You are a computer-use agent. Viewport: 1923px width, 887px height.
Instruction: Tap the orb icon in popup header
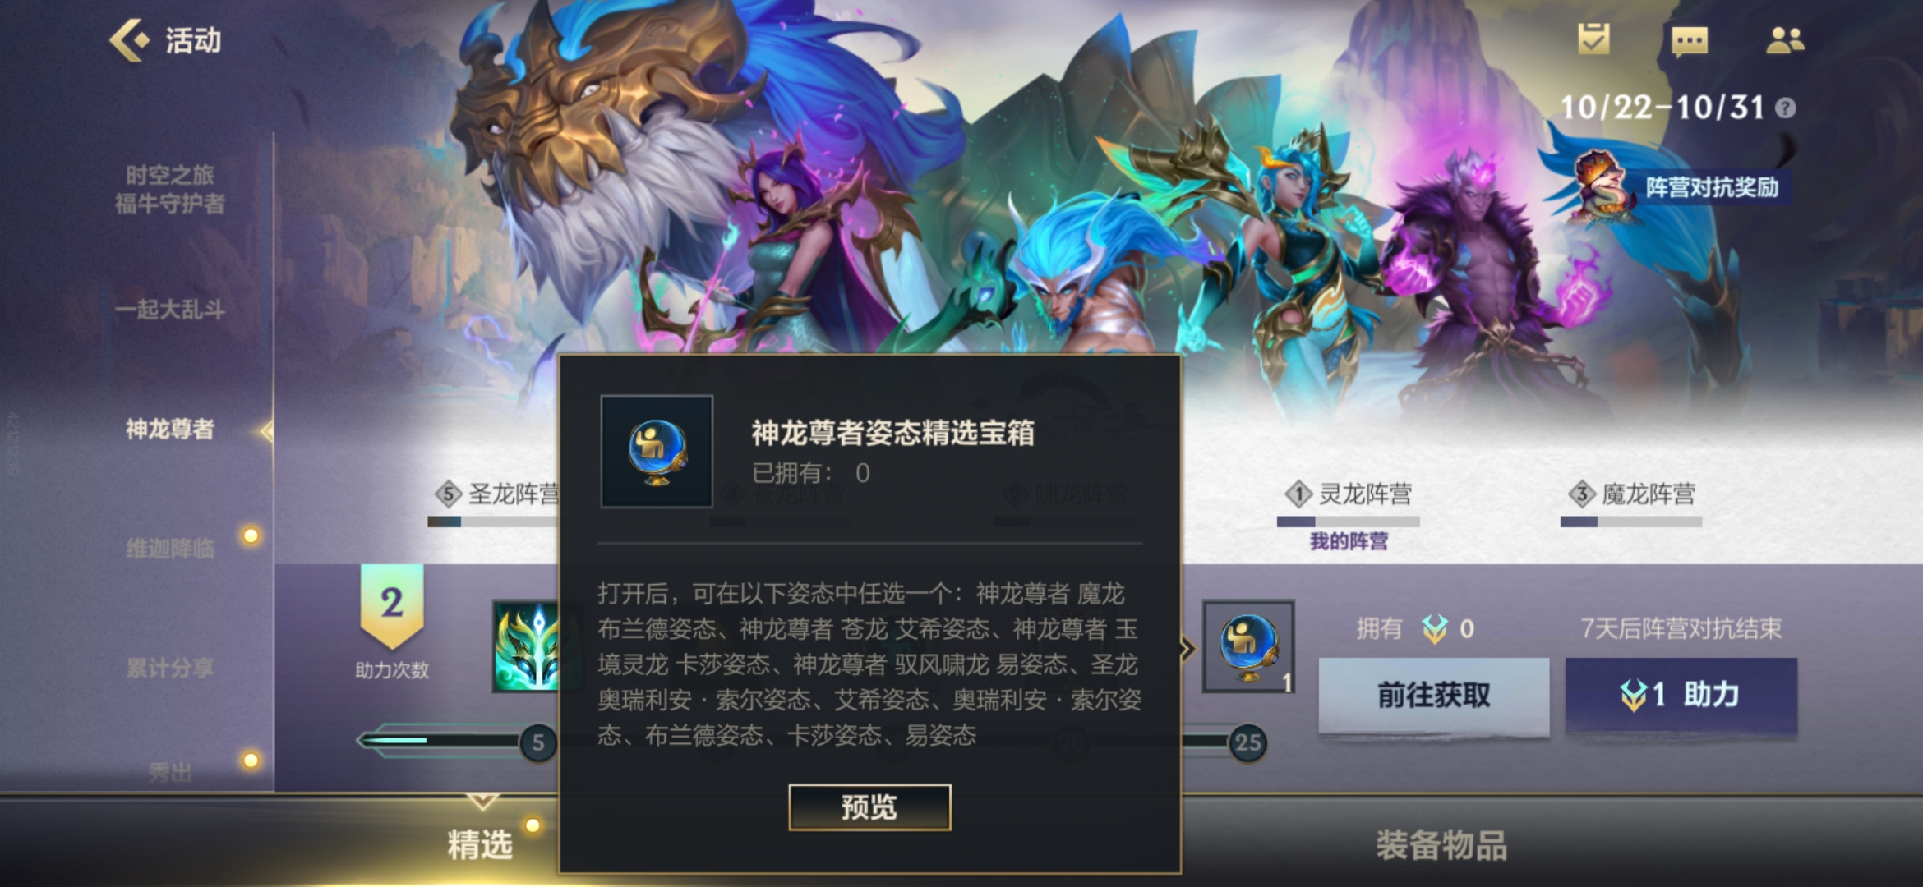pyautogui.click(x=657, y=451)
